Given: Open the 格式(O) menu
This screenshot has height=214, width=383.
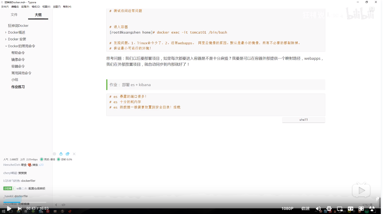Looking at the screenshot, I should (x=36, y=7).
